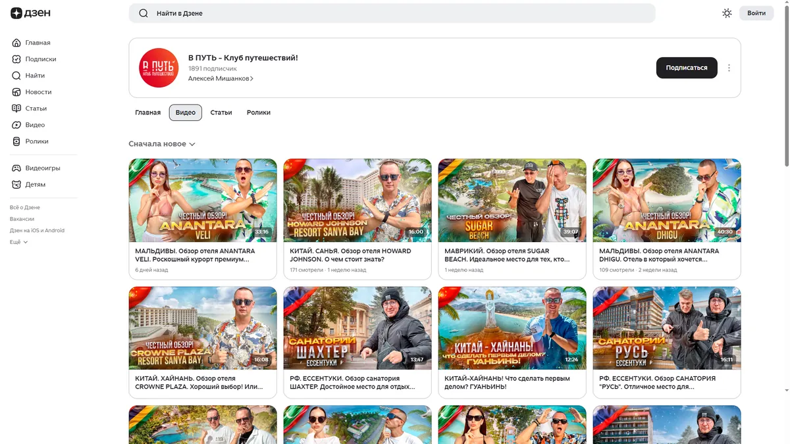Open the channel three-dot options menu
Image resolution: width=790 pixels, height=444 pixels.
729,68
